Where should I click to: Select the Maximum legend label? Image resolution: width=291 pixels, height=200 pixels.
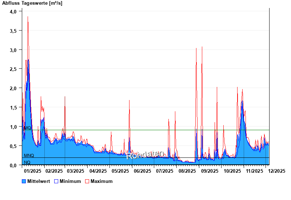pyautogui.click(x=101, y=181)
